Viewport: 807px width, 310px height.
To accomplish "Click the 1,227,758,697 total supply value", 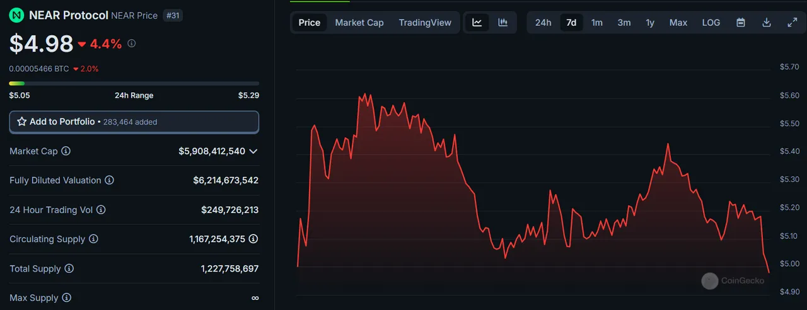I will pyautogui.click(x=229, y=268).
